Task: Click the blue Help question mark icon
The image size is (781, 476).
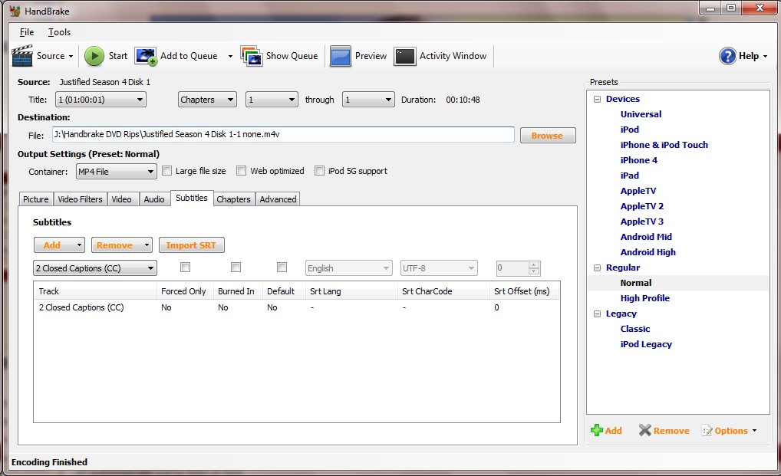Action: pos(727,56)
